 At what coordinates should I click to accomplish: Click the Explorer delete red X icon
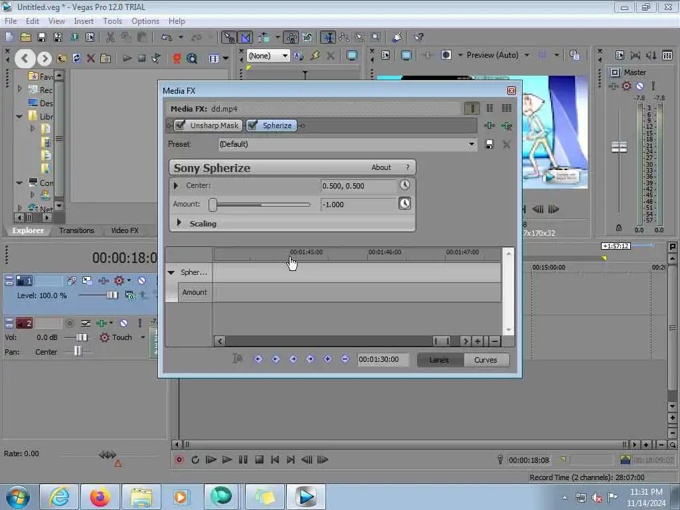(90, 58)
